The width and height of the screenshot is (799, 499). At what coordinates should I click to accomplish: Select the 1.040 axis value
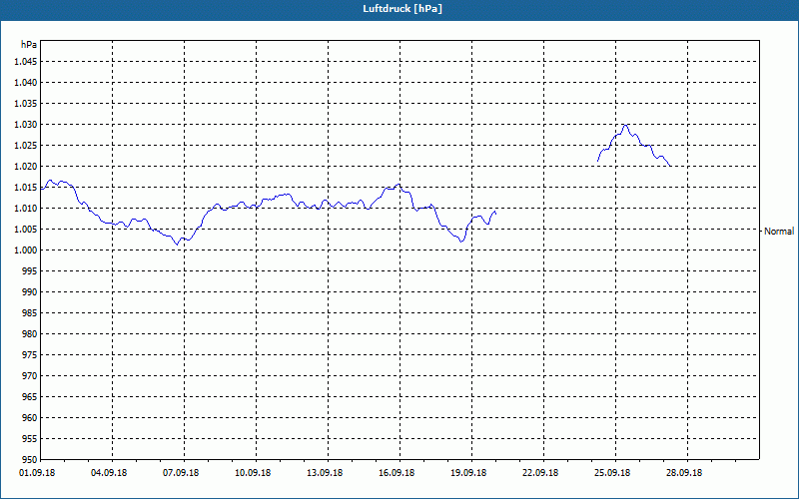point(26,83)
